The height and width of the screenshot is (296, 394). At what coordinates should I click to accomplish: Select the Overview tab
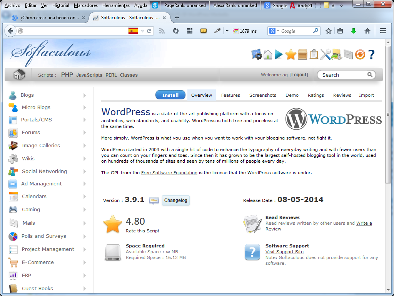202,95
